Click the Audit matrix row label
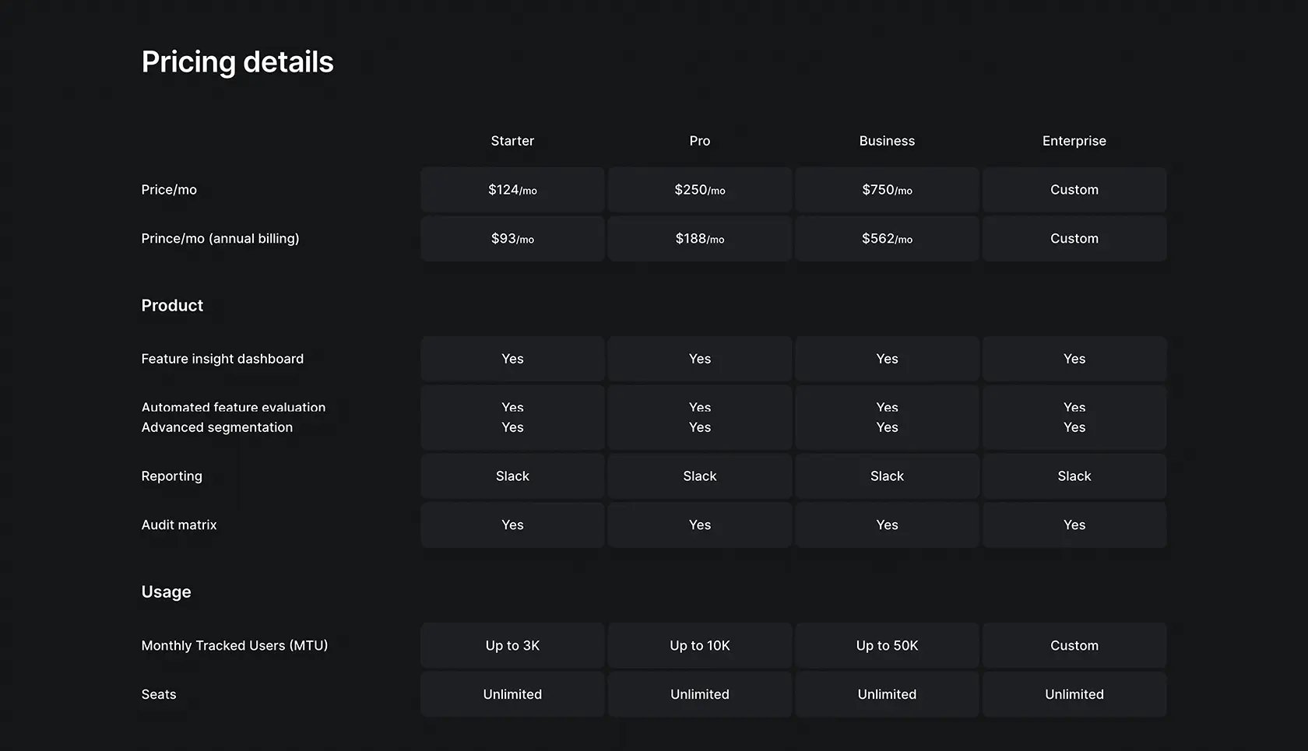 point(179,525)
